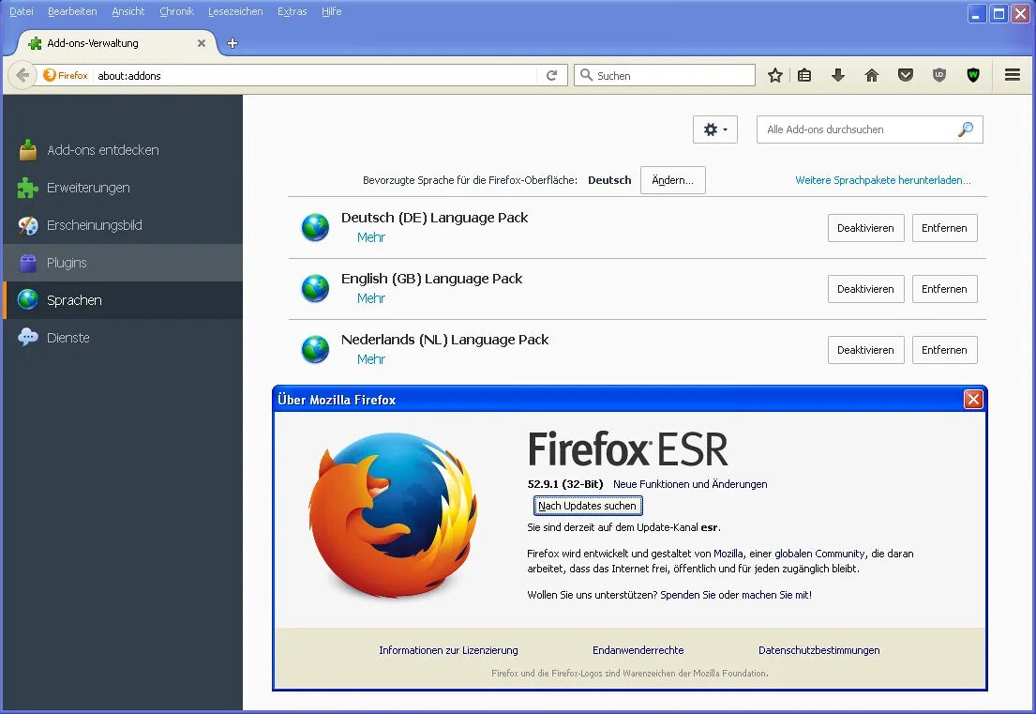
Task: Deactivate the Deutsch (DE) Language Pack
Action: pyautogui.click(x=865, y=228)
